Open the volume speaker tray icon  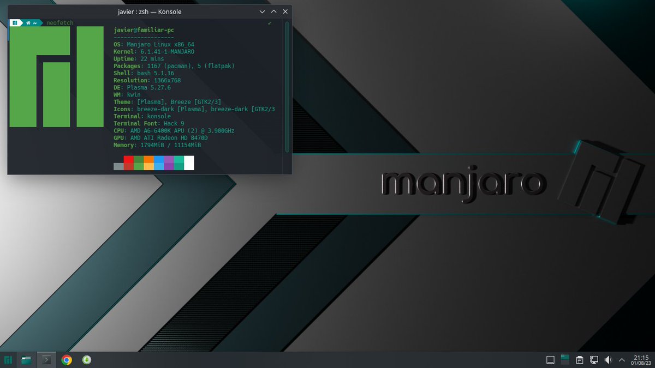608,360
